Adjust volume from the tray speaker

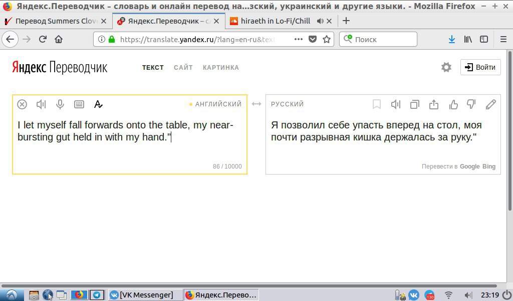click(x=468, y=295)
